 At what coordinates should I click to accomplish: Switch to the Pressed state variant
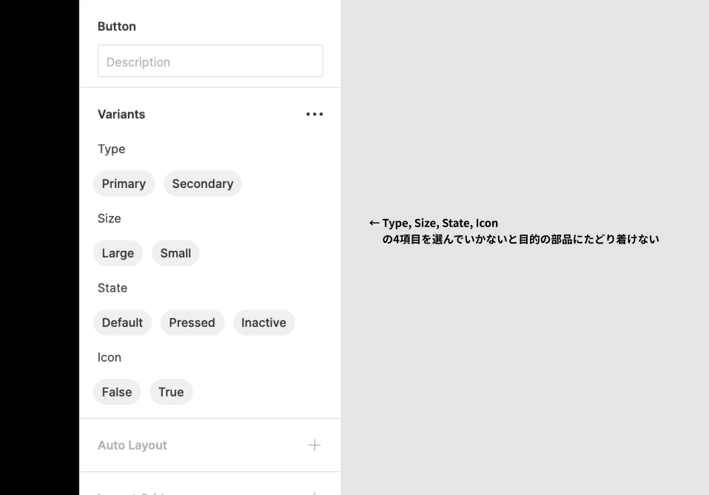coord(192,323)
